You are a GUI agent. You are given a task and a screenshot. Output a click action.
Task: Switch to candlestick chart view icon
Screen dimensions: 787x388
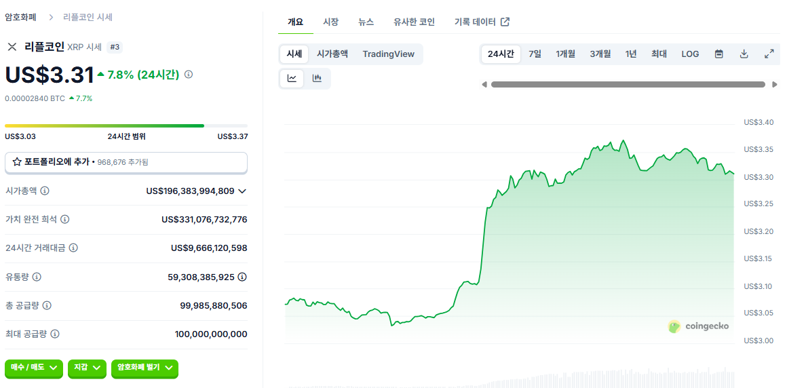tap(317, 78)
